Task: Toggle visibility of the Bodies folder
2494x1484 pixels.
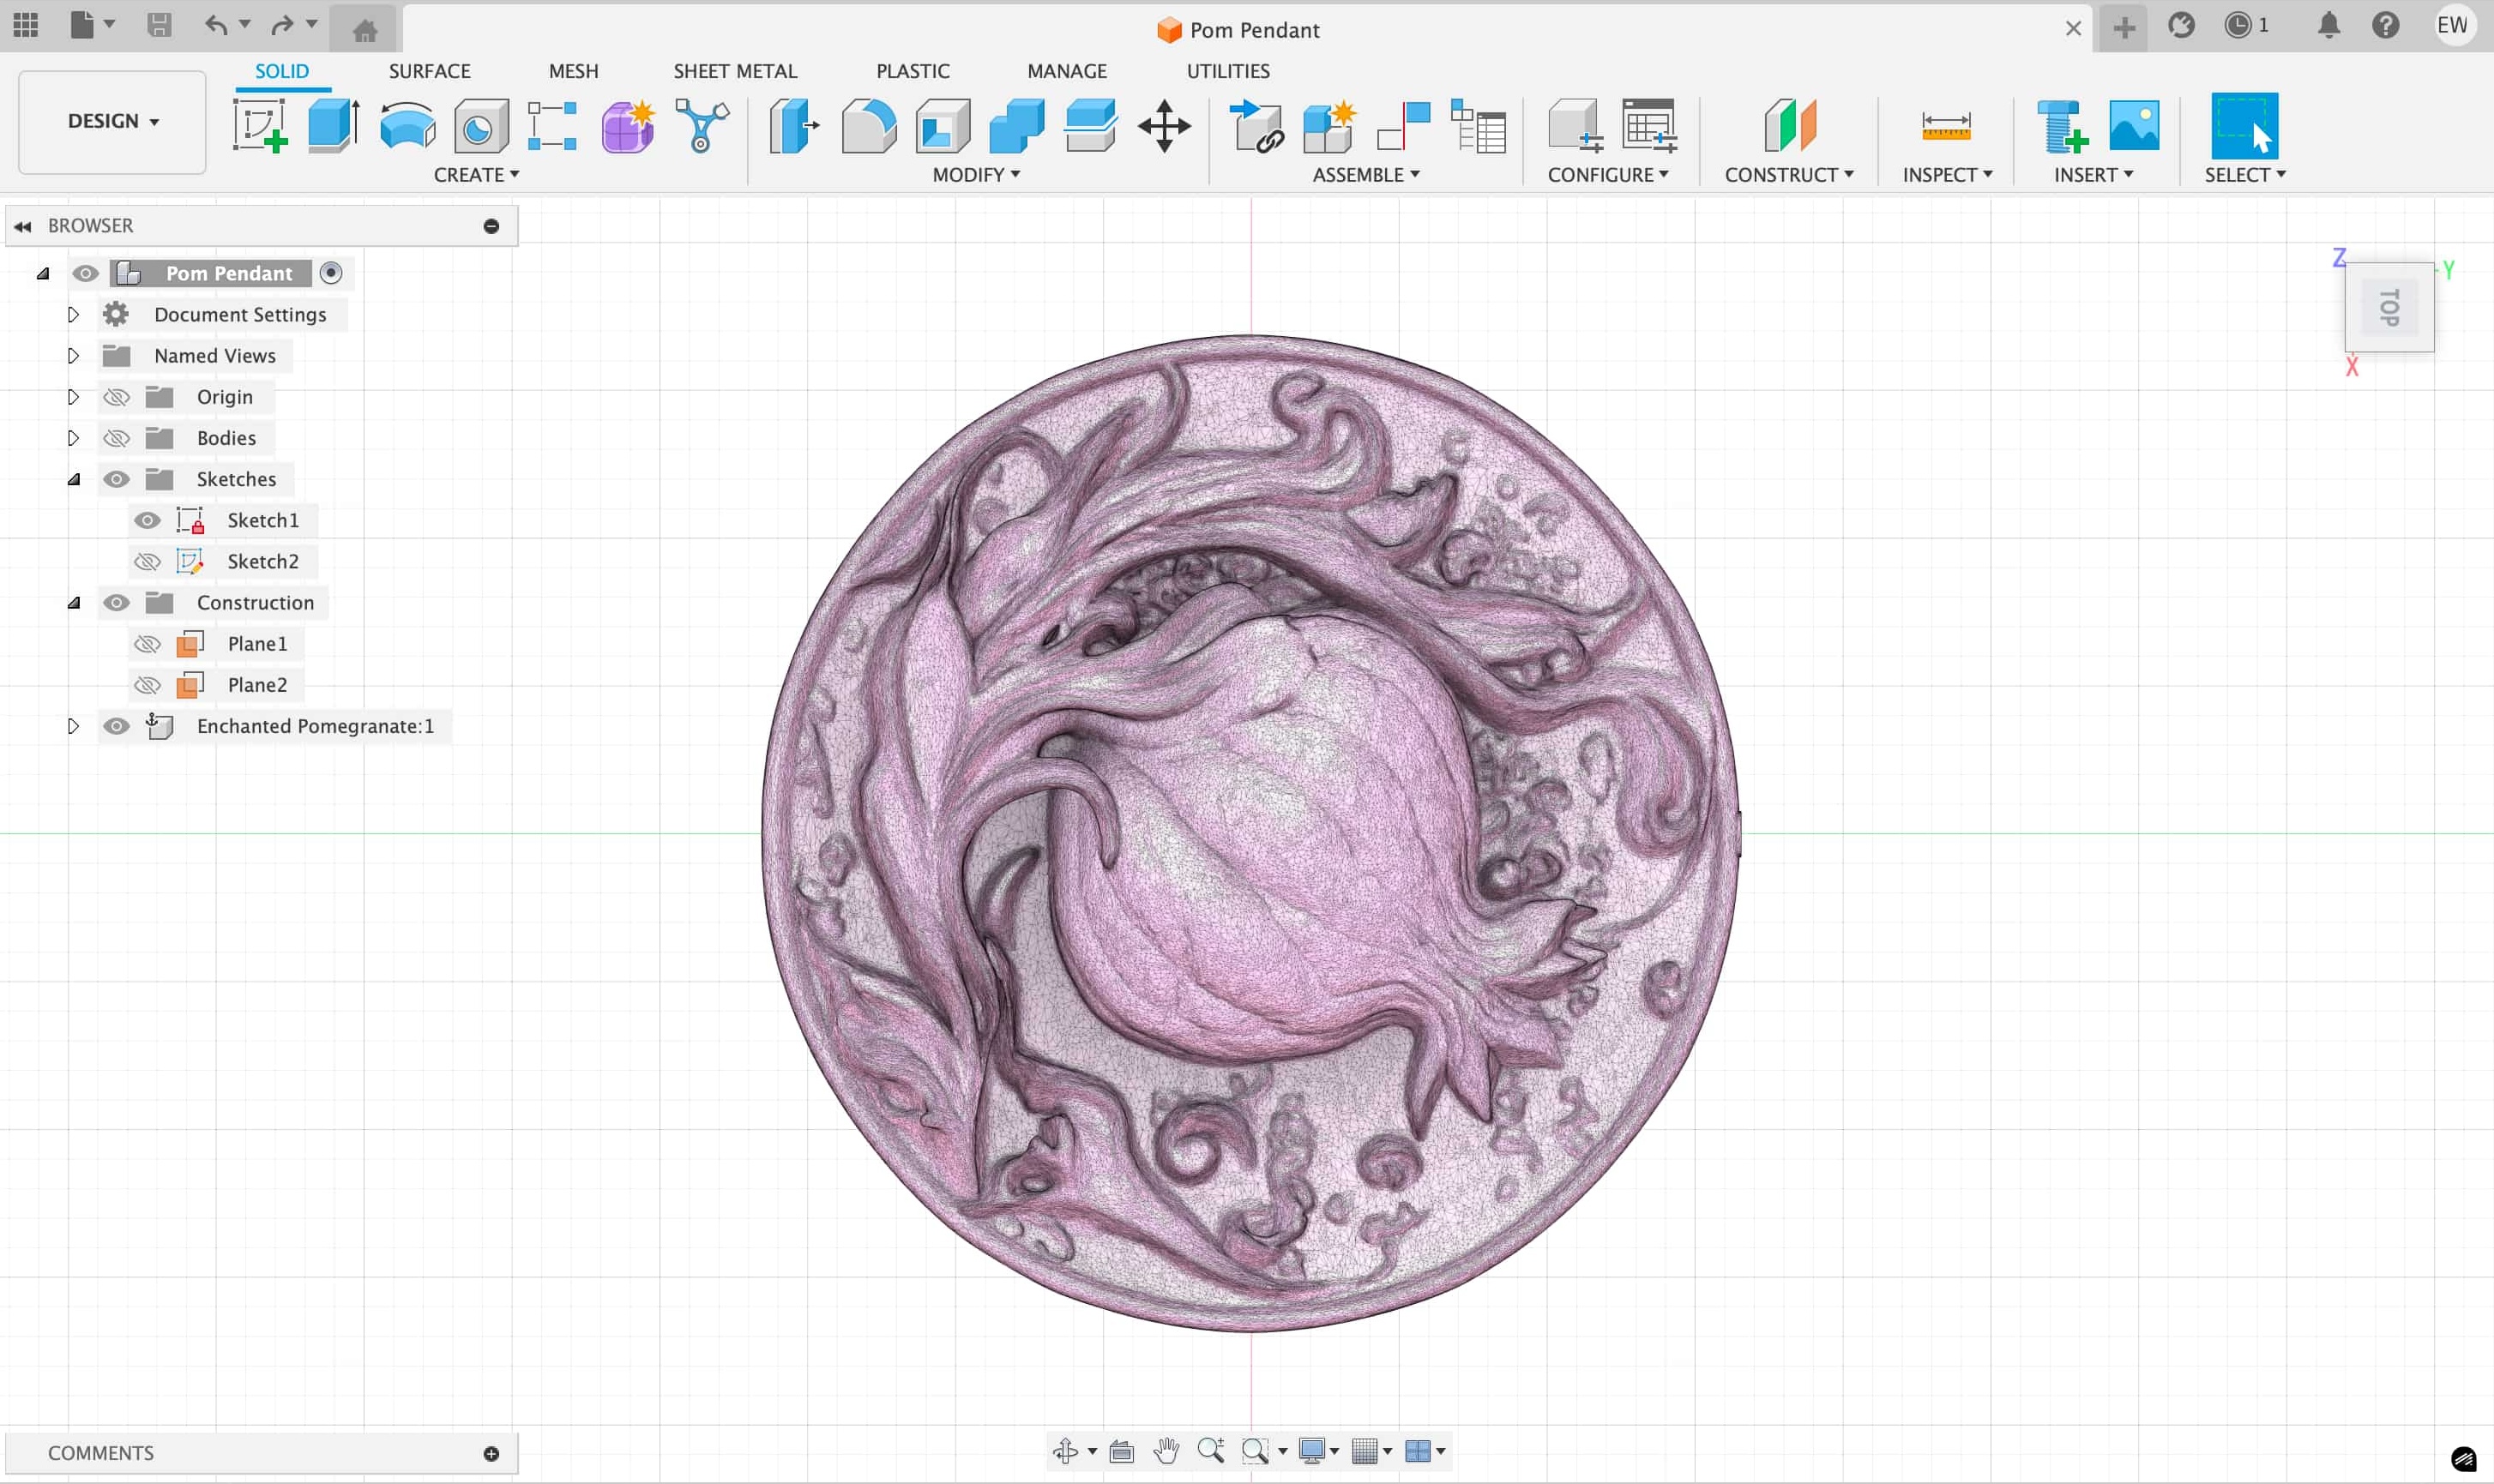Action: point(116,438)
